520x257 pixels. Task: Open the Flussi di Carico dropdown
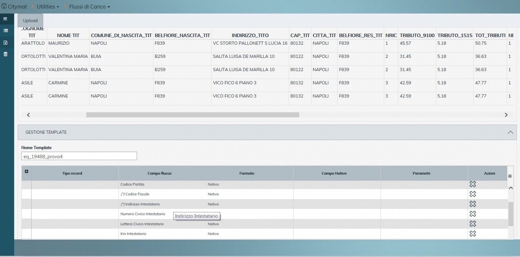(89, 7)
